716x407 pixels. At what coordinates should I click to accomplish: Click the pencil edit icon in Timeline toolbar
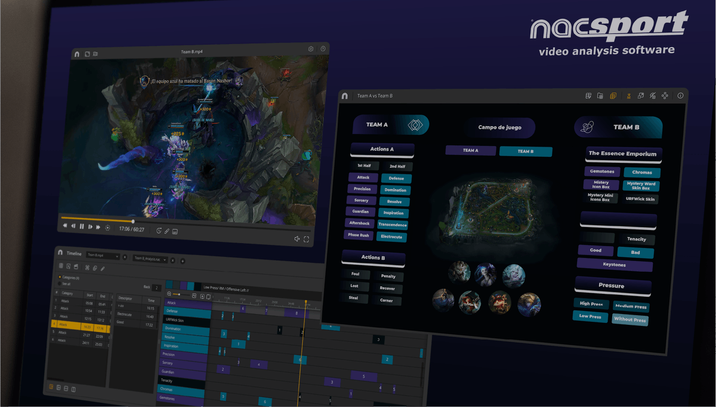pos(103,269)
